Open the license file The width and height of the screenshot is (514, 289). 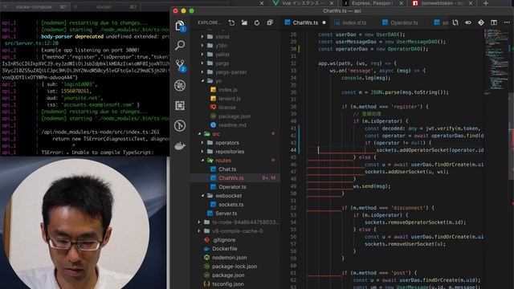(x=226, y=108)
